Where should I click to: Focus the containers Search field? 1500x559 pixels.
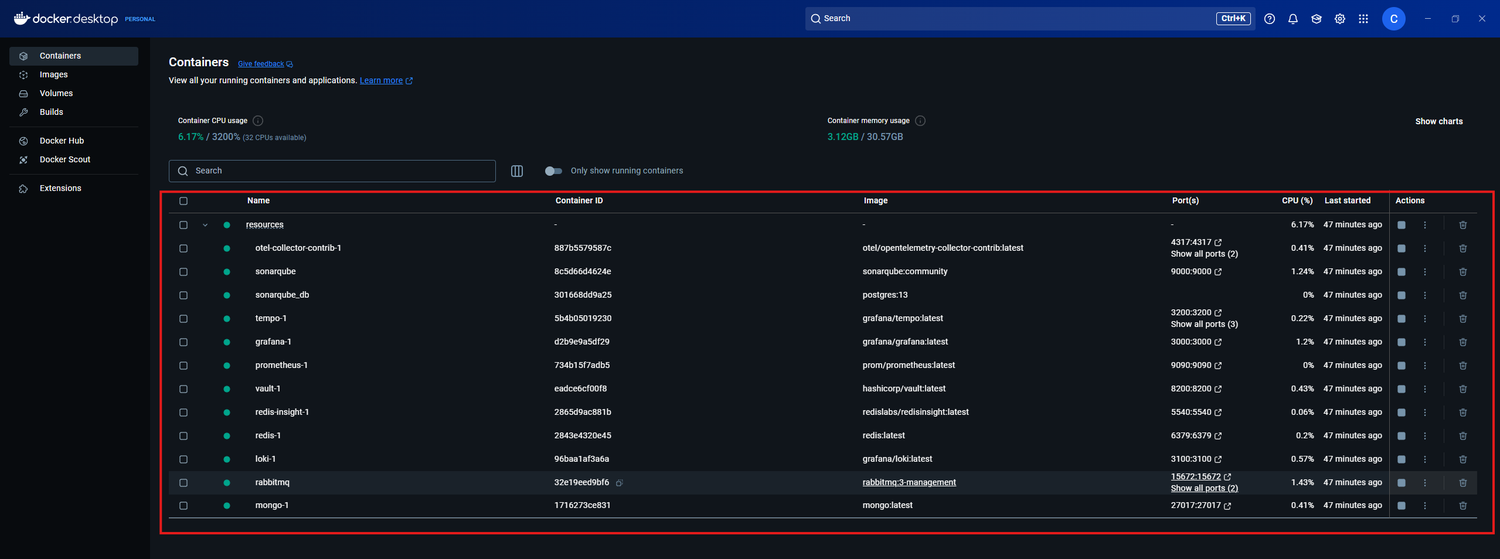[332, 171]
